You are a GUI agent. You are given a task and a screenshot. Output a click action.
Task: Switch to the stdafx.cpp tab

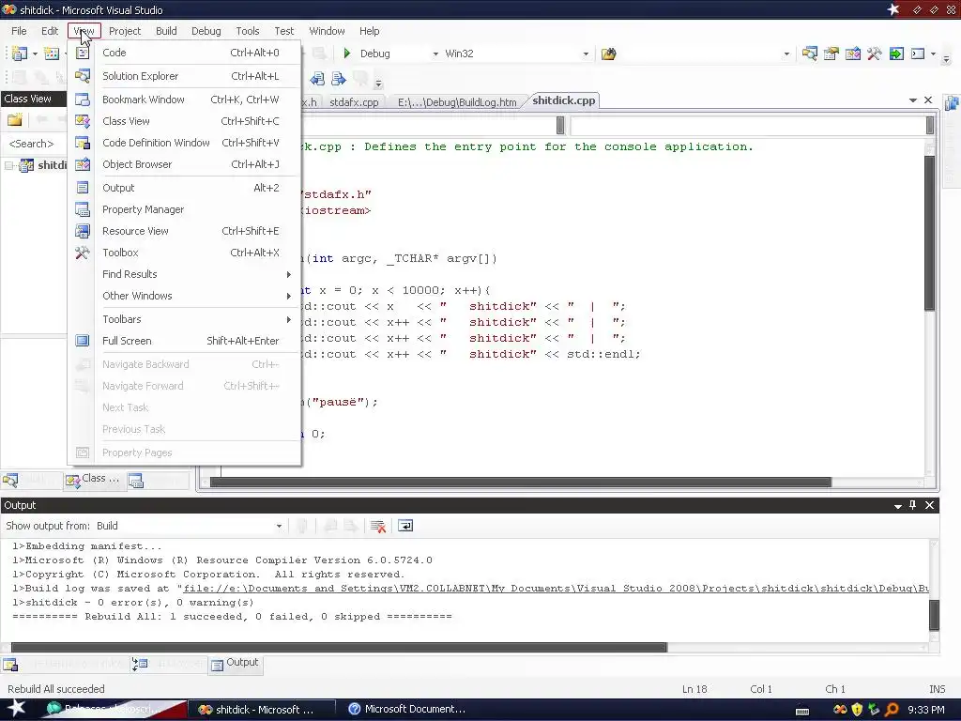(x=354, y=101)
